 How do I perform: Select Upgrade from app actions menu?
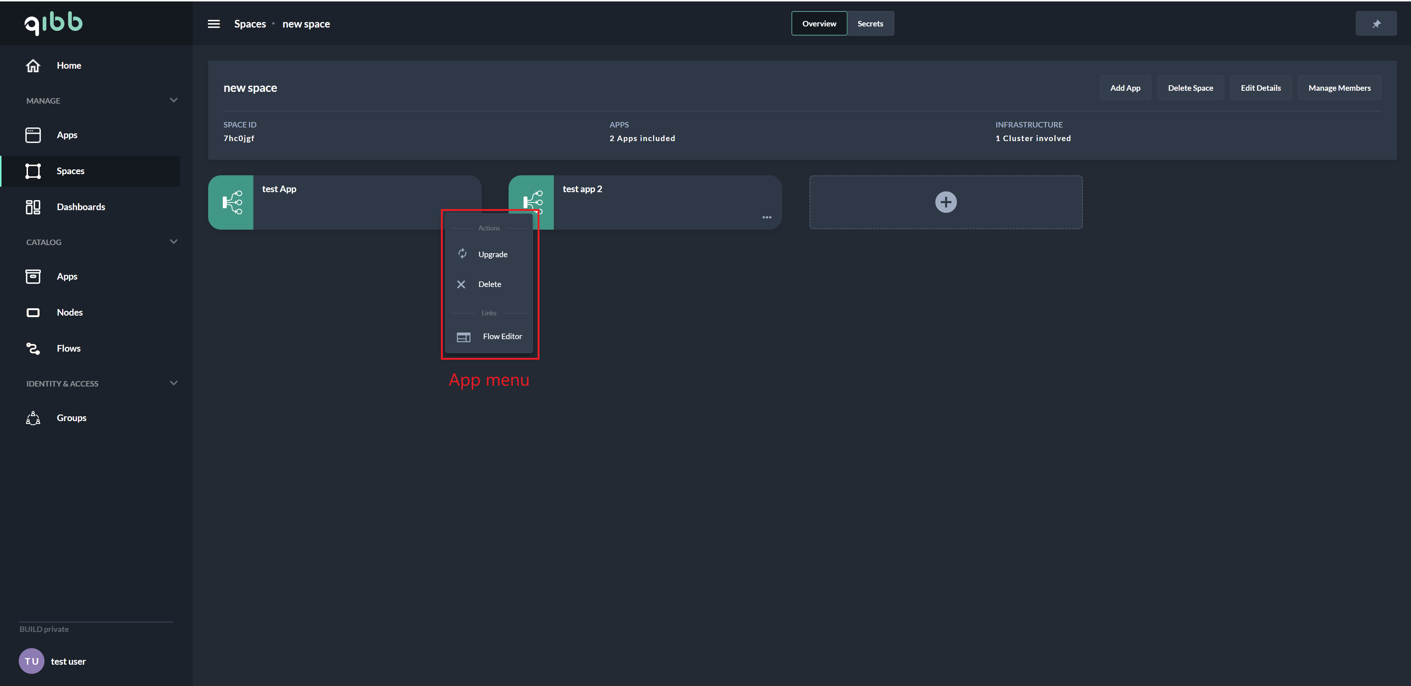[x=492, y=254]
